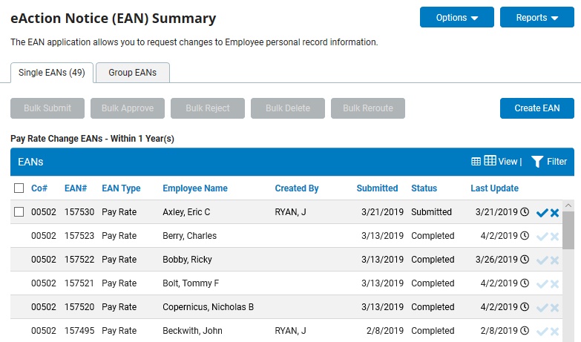Switch to compact grid view icon
The width and height of the screenshot is (581, 342).
[x=476, y=162]
